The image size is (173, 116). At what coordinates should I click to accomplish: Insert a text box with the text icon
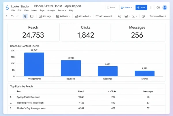(120, 16)
